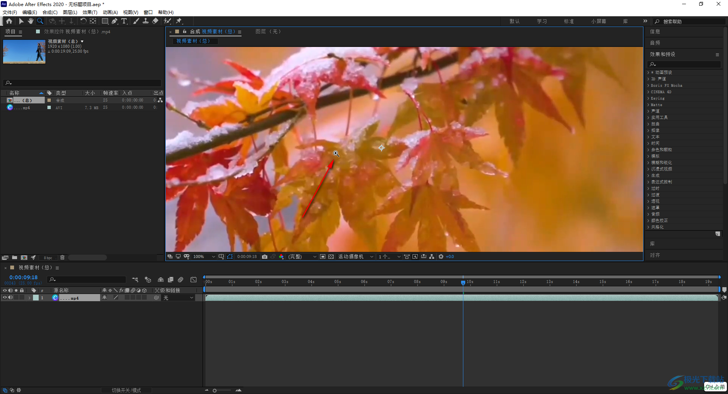Open the 活动摄像机 camera dropdown
The image size is (728, 394).
(356, 256)
